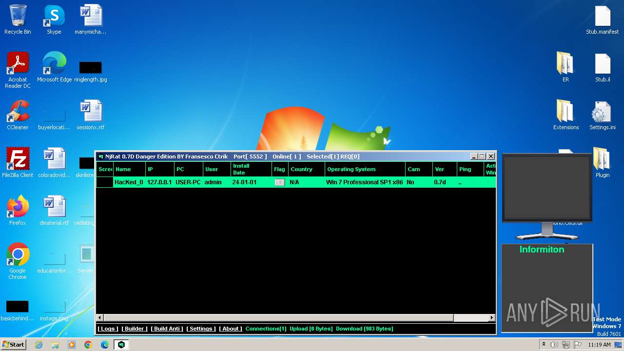Select instage.png on the desktop
The height and width of the screenshot is (351, 624).
(54, 311)
